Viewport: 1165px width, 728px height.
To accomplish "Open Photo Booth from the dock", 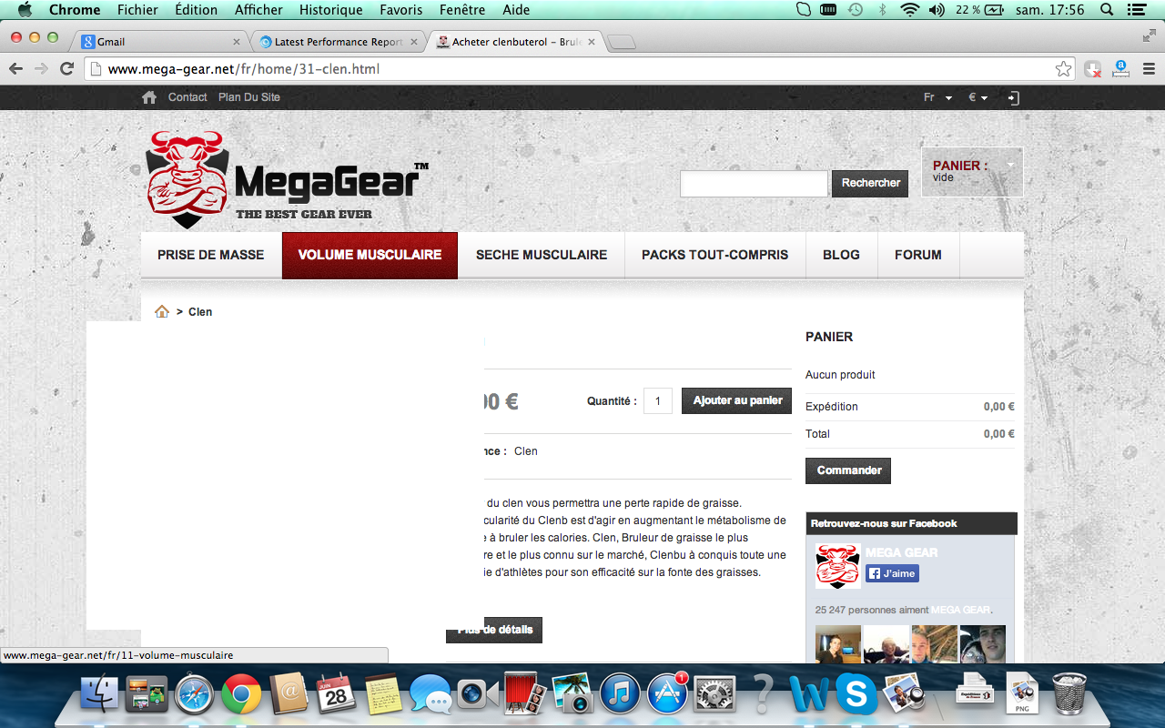I will coord(525,694).
